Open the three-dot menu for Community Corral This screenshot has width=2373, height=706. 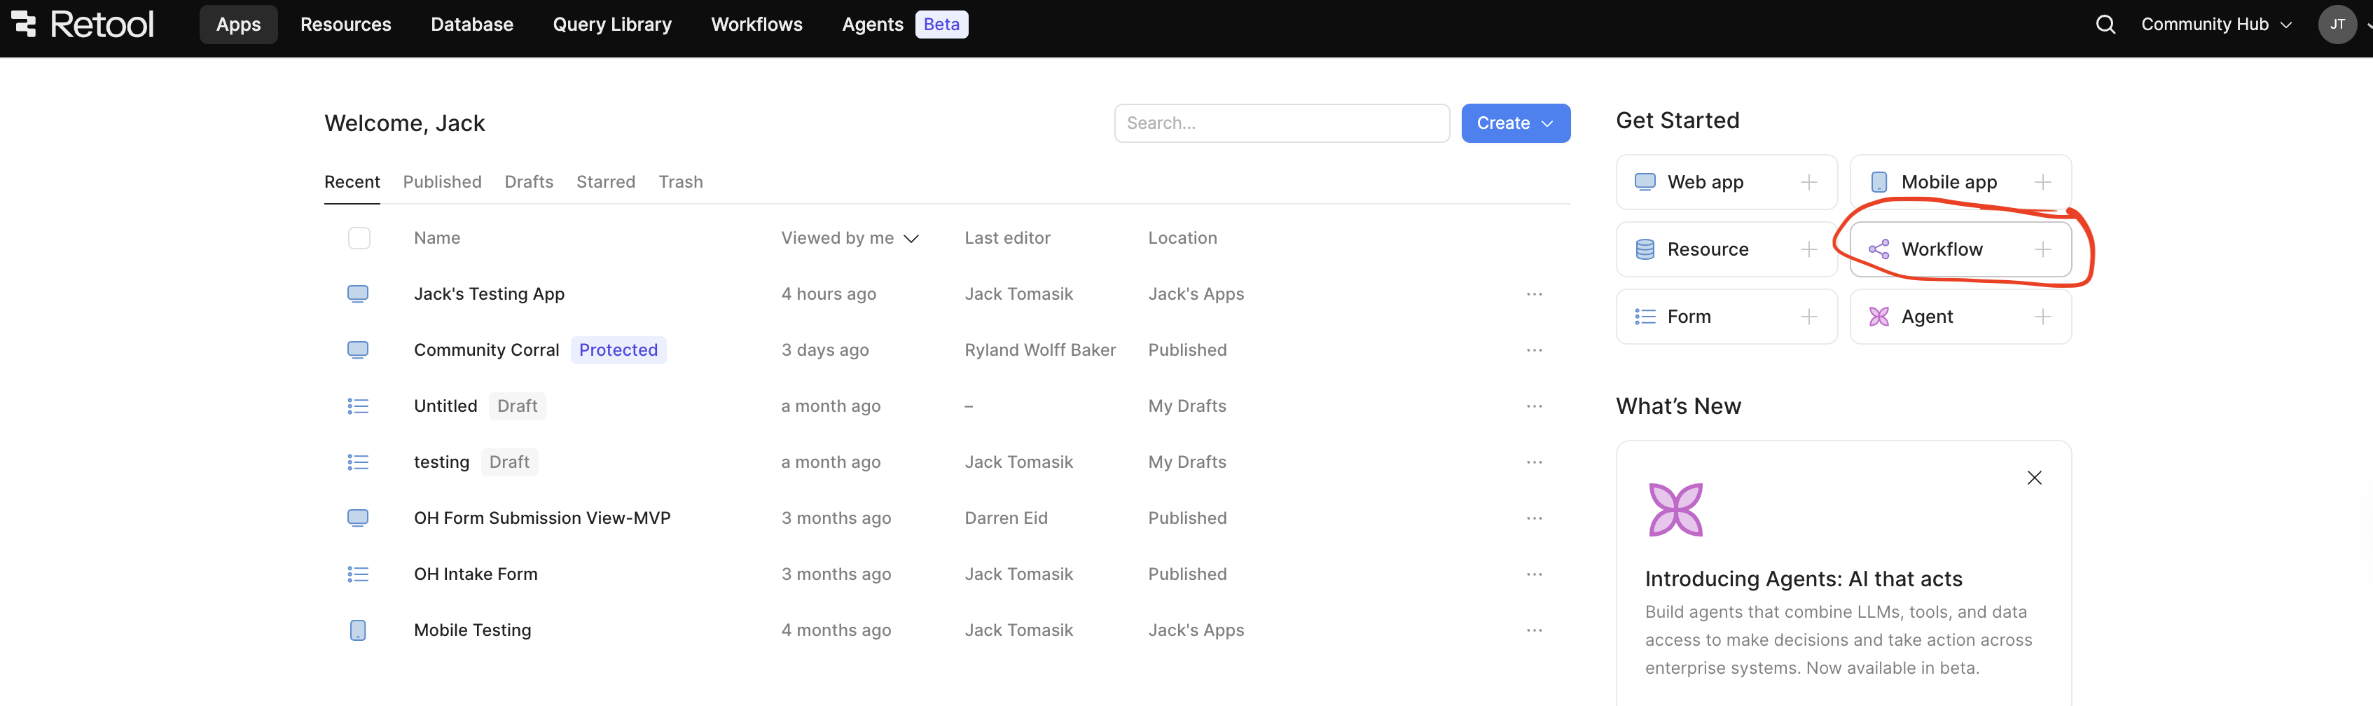pyautogui.click(x=1534, y=350)
